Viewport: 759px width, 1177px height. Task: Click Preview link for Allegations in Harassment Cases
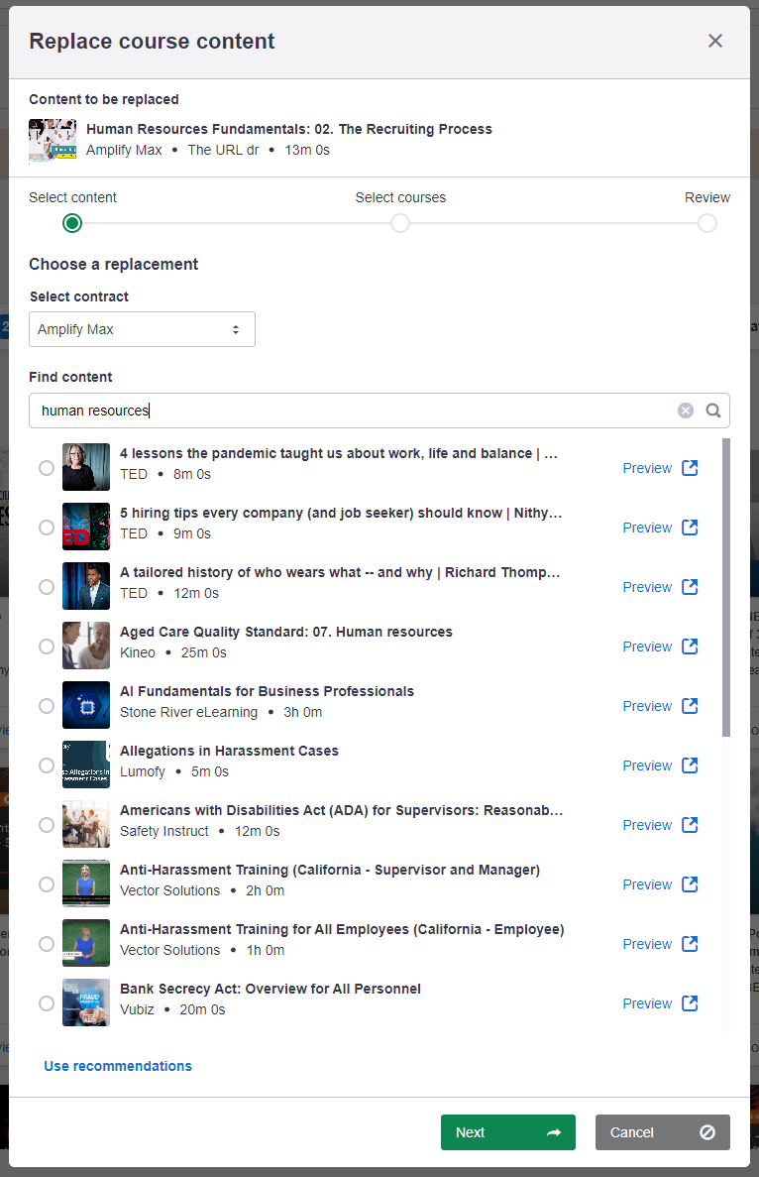coord(647,765)
